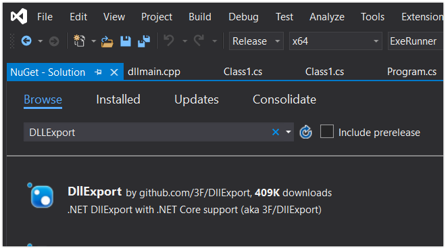Switch to the Class1.cs tab next to Program.cs
The height and width of the screenshot is (249, 446).
tap(324, 72)
